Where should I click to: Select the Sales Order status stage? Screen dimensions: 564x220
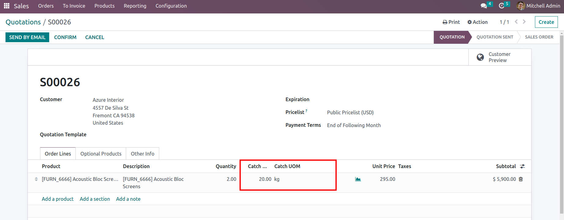539,37
